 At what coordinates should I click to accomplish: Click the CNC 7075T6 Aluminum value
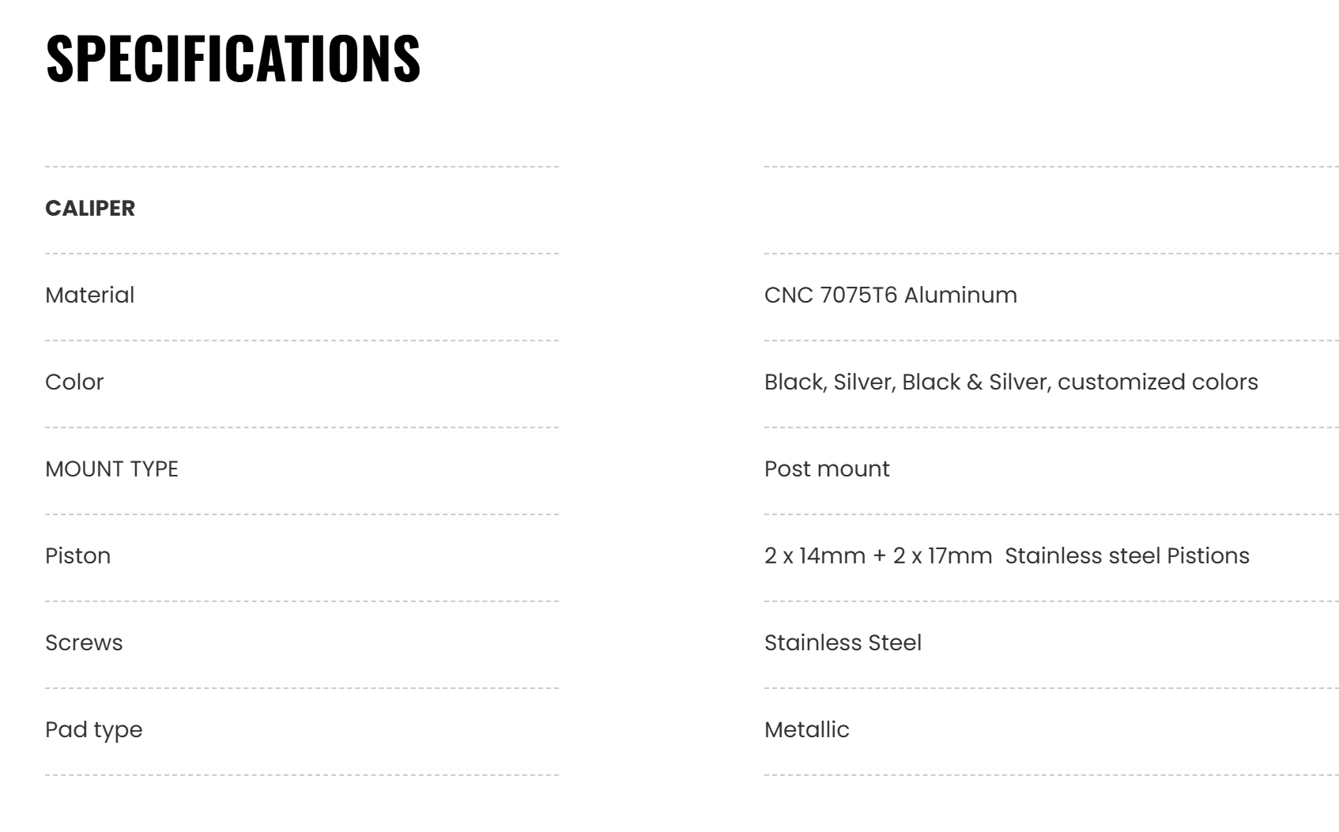coord(890,296)
